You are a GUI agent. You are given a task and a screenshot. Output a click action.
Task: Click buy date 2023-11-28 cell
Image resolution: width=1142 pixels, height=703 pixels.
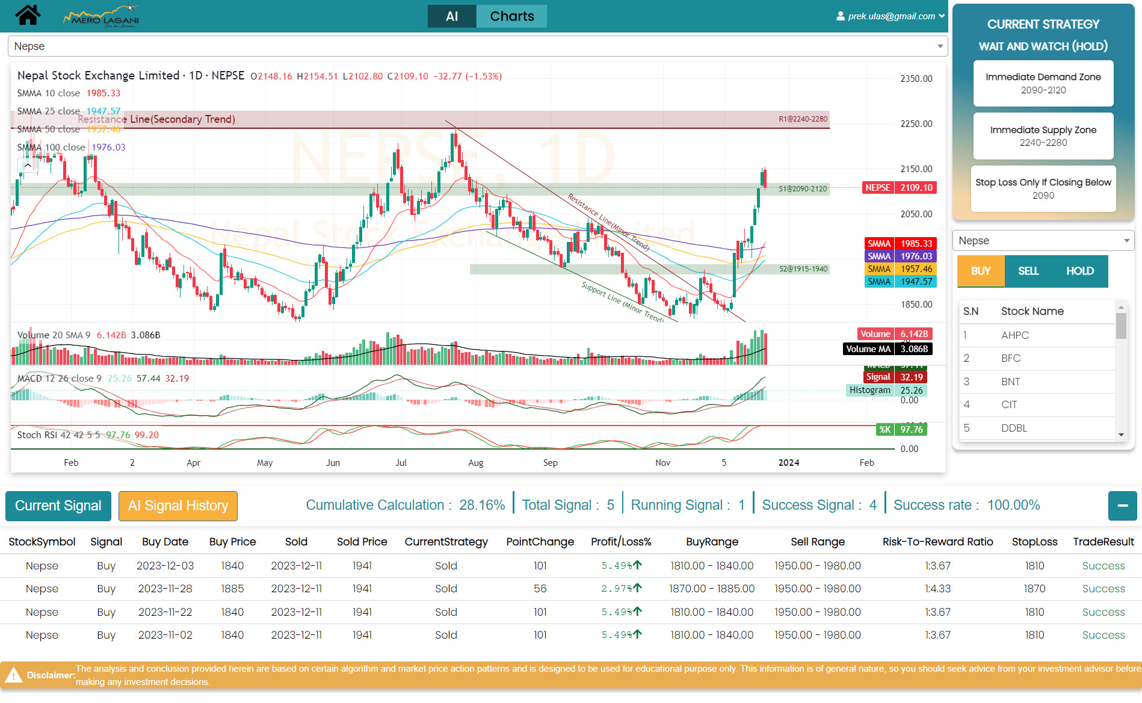(x=165, y=589)
